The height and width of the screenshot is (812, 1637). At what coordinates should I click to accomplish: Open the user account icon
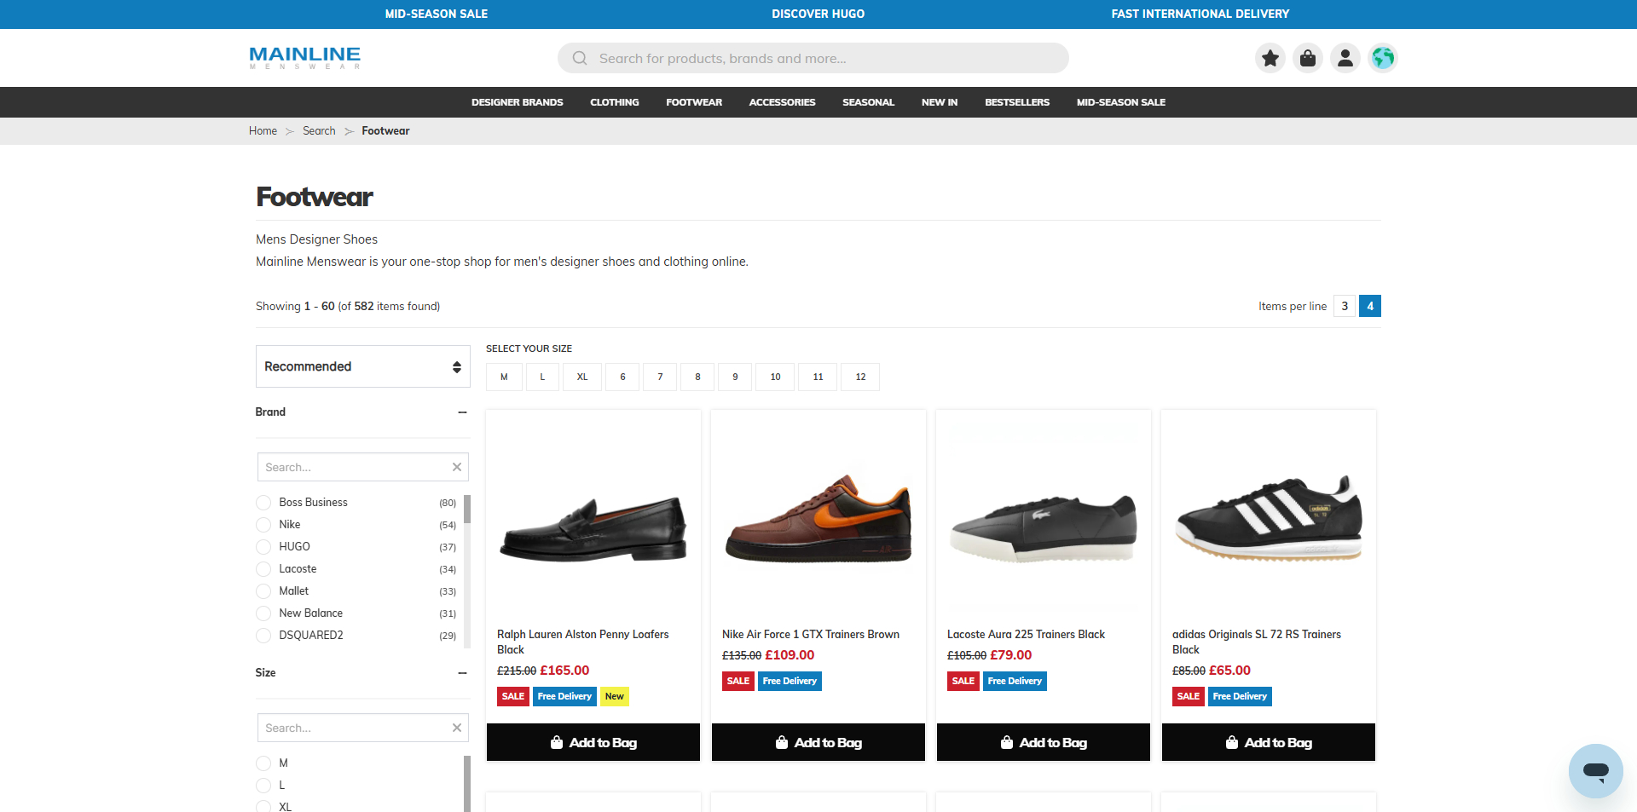[x=1345, y=58]
